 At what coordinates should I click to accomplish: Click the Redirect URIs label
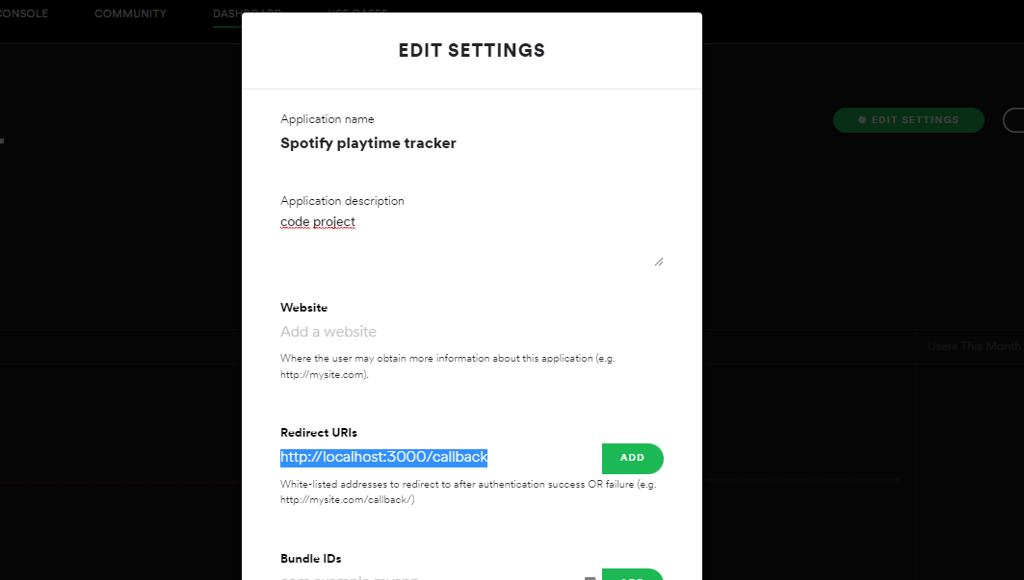tap(319, 433)
